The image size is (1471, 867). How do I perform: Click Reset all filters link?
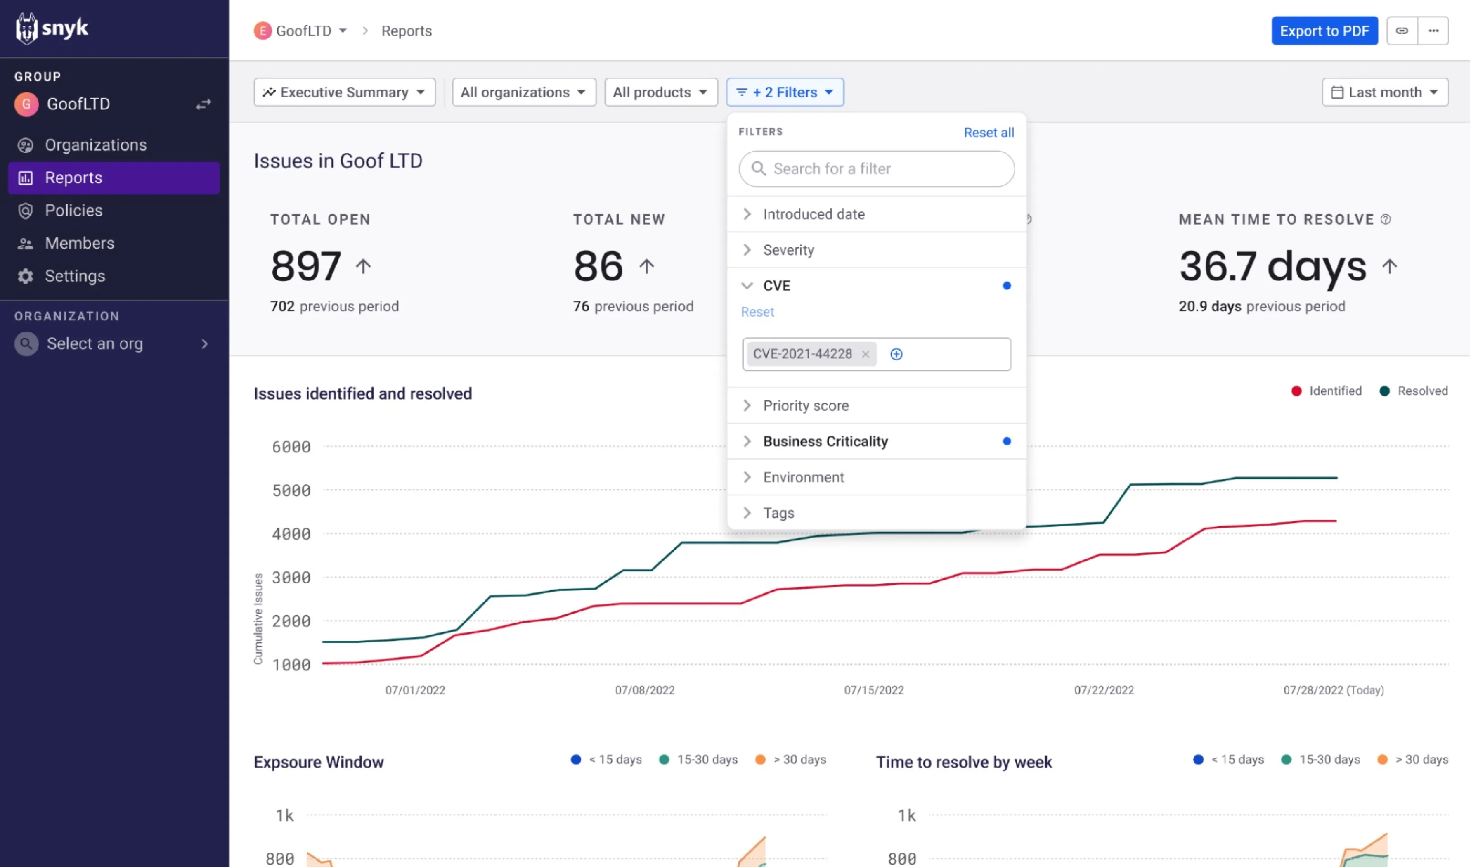(989, 133)
